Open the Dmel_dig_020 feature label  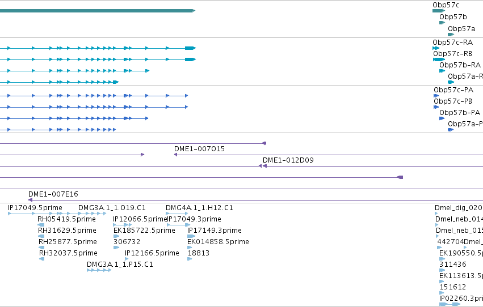459,208
